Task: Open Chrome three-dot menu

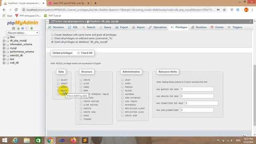Action: point(252,10)
